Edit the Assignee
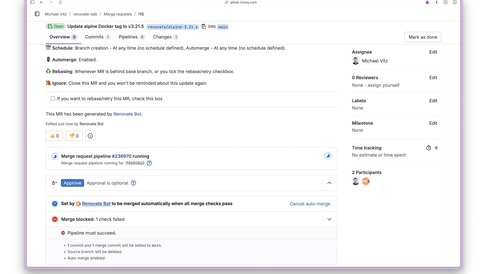This screenshot has width=487, height=274. pos(433,52)
